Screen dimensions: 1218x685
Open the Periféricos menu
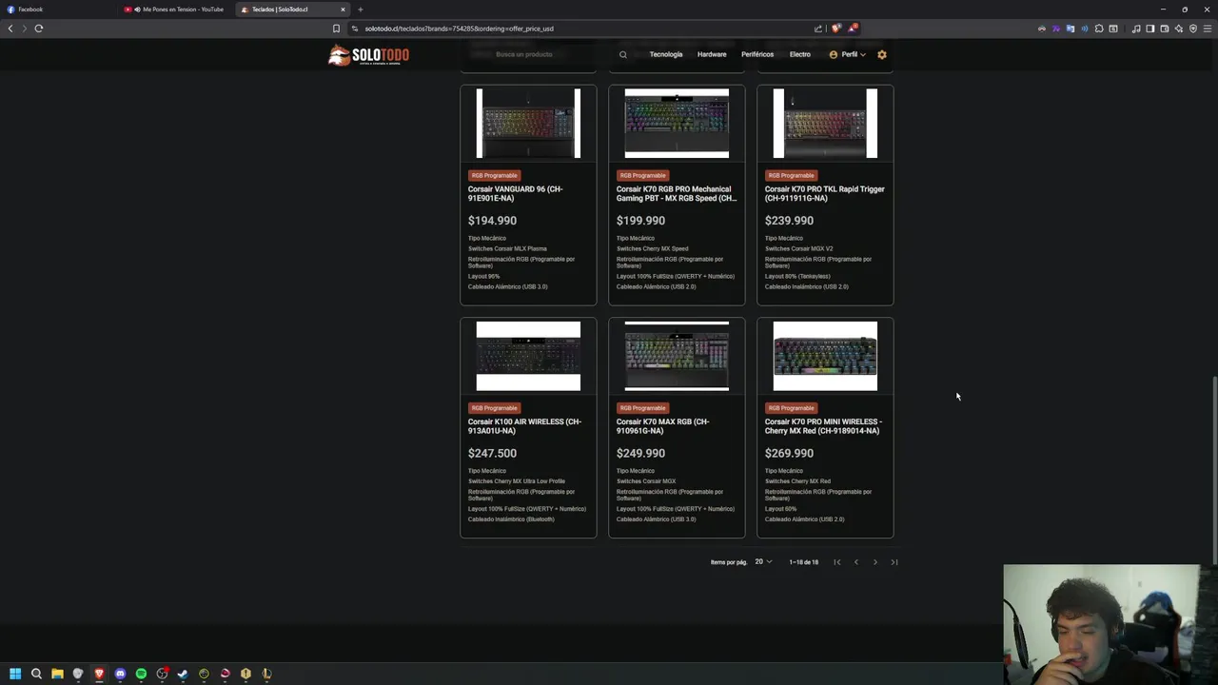pyautogui.click(x=757, y=54)
